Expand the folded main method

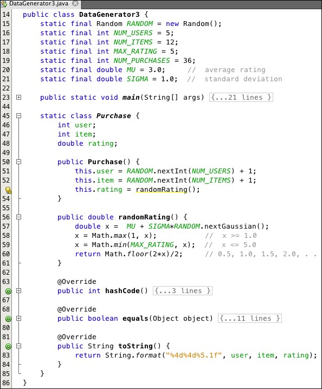coord(18,98)
